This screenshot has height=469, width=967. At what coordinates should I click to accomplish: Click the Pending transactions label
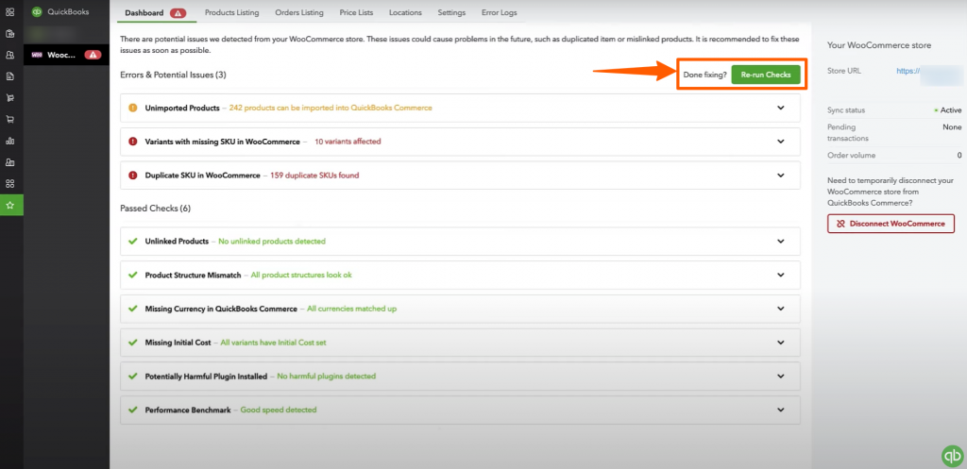(x=850, y=132)
